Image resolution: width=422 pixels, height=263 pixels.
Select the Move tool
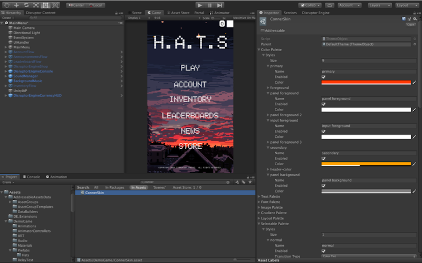[x=16, y=5]
